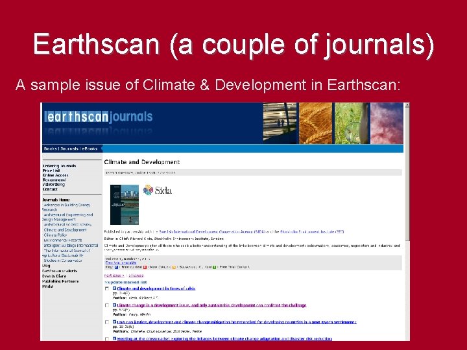Follow the Stockholm Environment Institute (SEI) link
467x350 pixels.
click(x=312, y=231)
